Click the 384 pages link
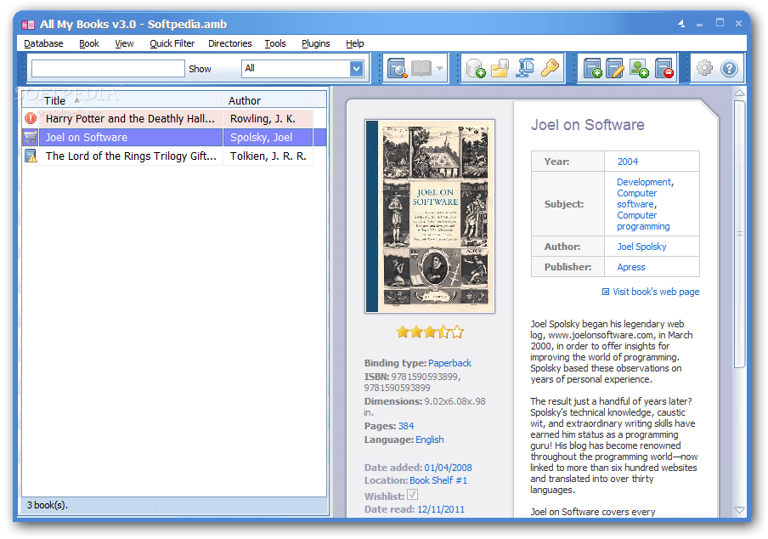 [406, 426]
